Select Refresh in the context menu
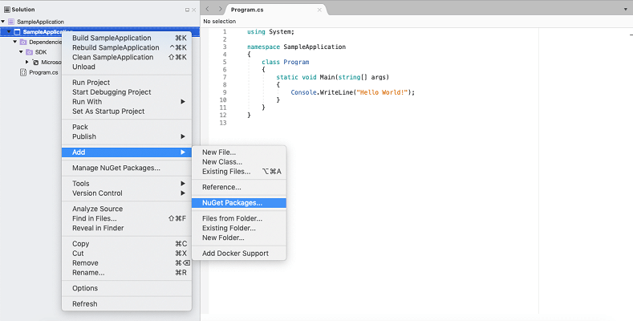 tap(126, 303)
